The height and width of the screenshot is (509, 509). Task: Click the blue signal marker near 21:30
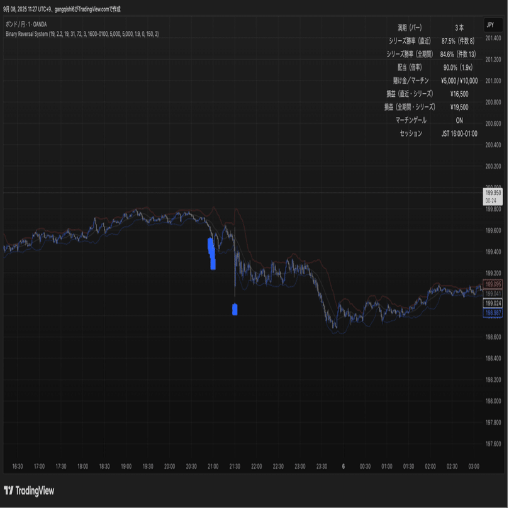235,308
